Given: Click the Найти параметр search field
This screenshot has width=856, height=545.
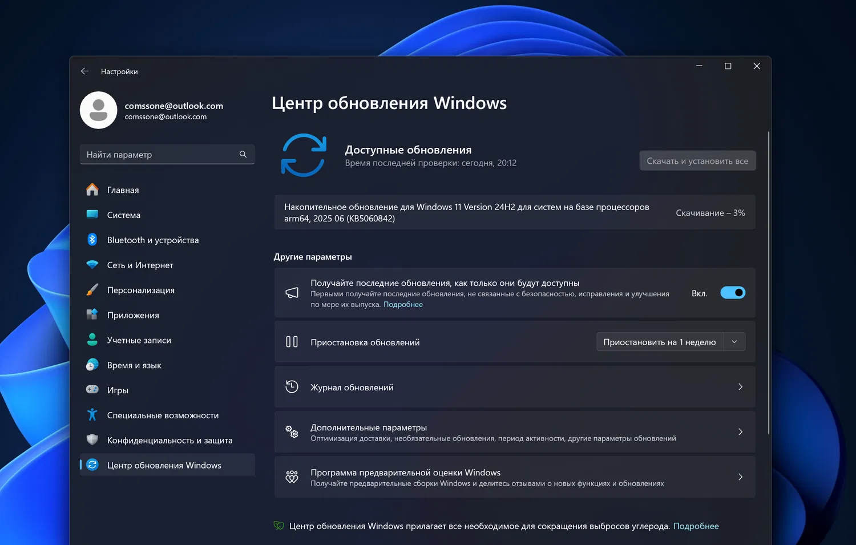Looking at the screenshot, I should tap(167, 154).
